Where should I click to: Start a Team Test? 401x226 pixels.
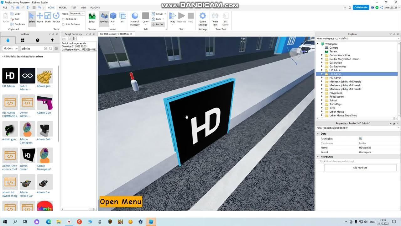click(x=215, y=19)
